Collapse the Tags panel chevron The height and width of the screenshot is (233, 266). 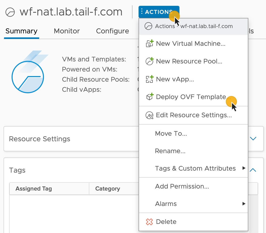[x=253, y=170]
